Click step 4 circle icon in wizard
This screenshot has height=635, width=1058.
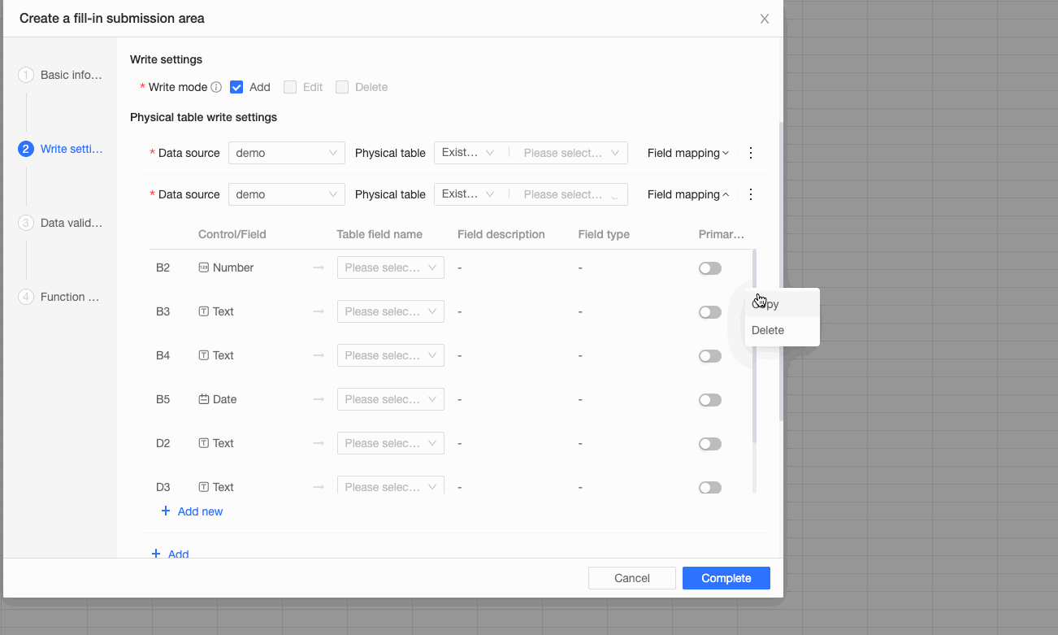click(26, 297)
